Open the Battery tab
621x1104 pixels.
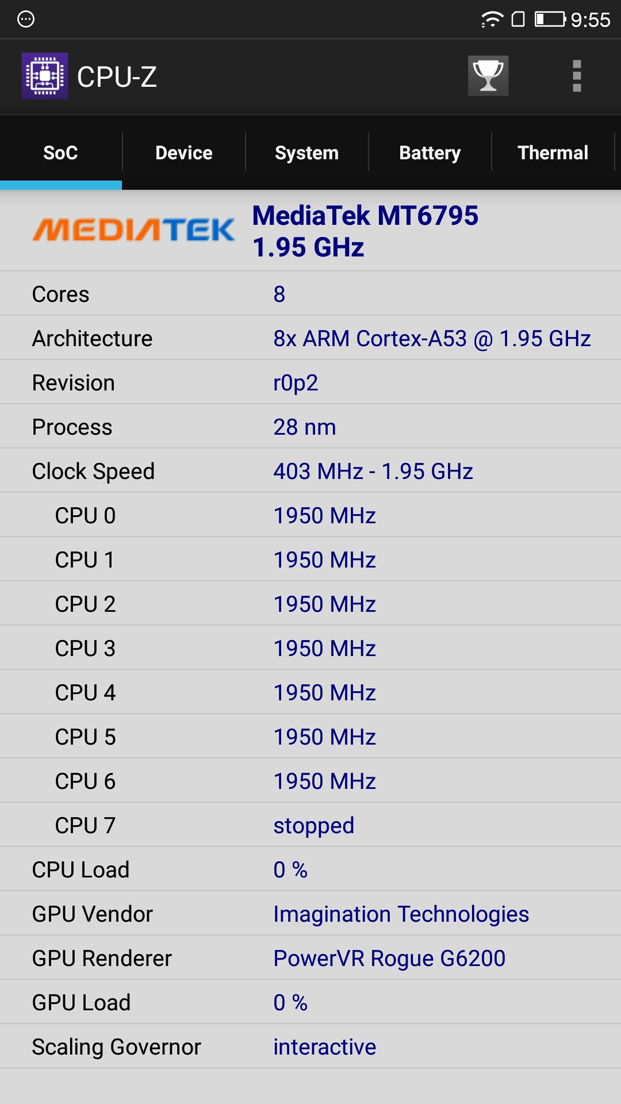[430, 153]
